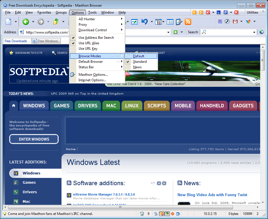Switch to the Free Windows tab
268x219 pixels.
pyautogui.click(x=46, y=41)
